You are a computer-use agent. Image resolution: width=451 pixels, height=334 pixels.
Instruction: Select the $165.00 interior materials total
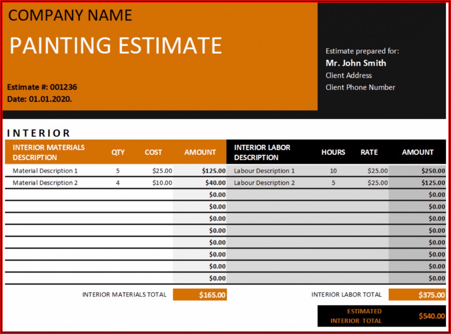(212, 295)
